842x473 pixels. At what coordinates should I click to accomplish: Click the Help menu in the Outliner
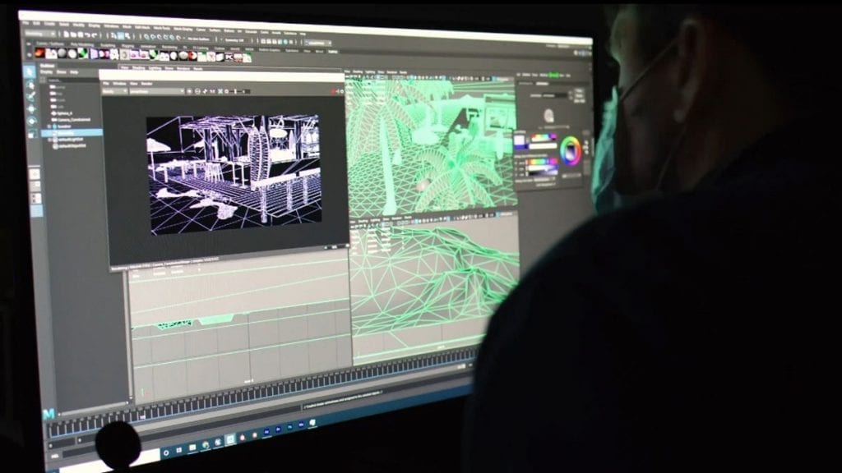point(72,71)
